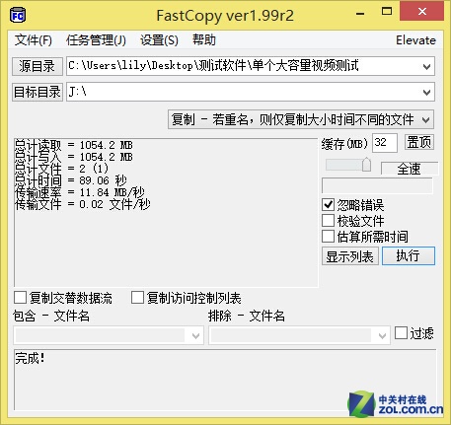
Task: Enable the 过滤 filter checkbox
Action: (401, 332)
